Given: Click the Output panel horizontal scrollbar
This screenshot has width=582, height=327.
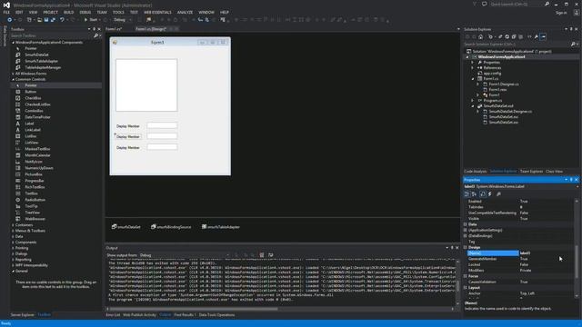Looking at the screenshot, I should point(194,309).
